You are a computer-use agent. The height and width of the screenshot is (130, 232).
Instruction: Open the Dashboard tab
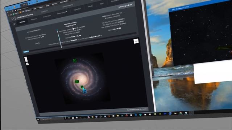pyautogui.click(x=22, y=22)
